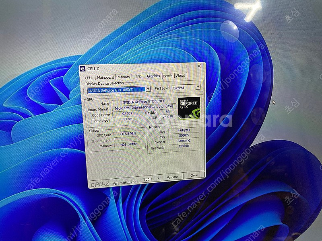Click the Samsung memory vendor value
Viewport: 322px width, 241px height.
(x=184, y=141)
